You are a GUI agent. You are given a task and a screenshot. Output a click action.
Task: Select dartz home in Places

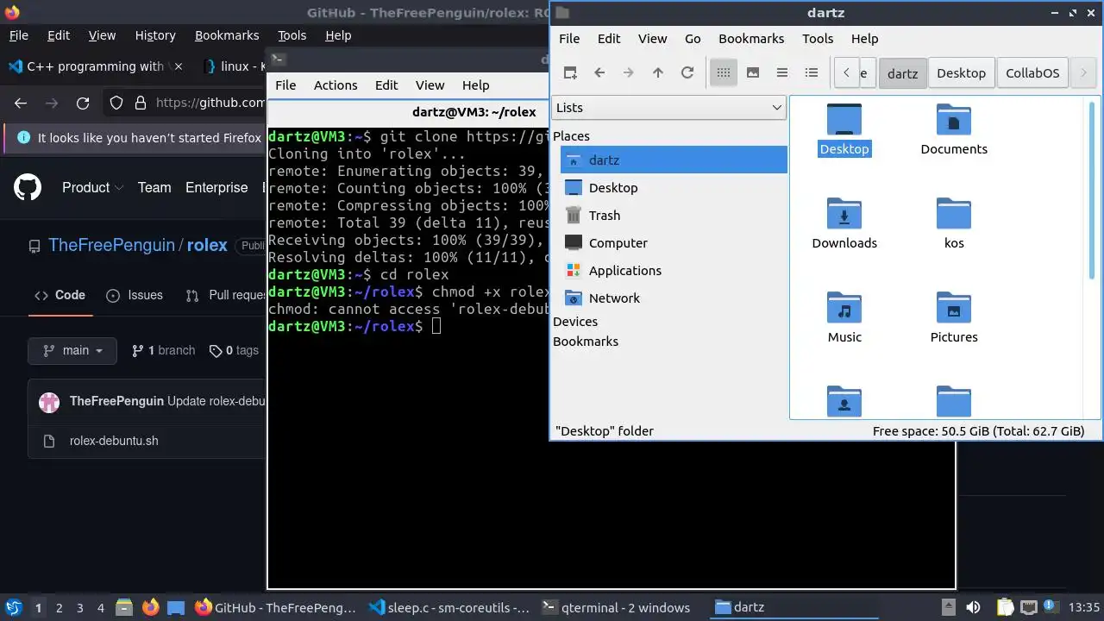(674, 160)
